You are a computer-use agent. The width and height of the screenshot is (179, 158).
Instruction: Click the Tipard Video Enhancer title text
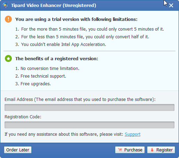[x=54, y=6]
